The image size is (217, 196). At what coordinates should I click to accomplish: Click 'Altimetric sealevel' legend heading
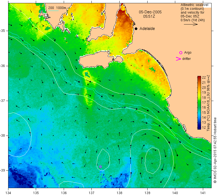(x=194, y=5)
